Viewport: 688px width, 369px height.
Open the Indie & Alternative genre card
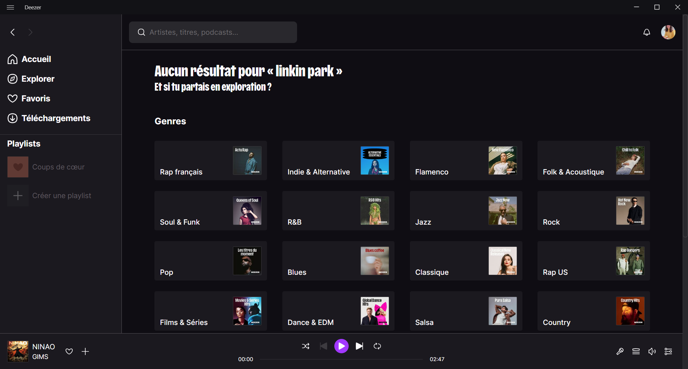(x=338, y=160)
